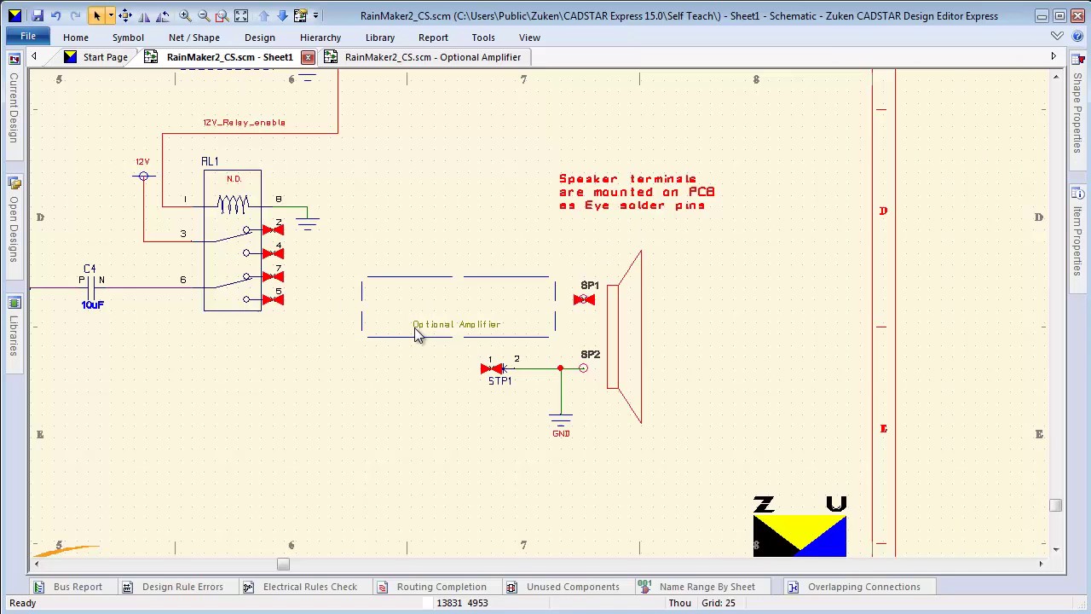Open the Routing Completion output tab

(432, 587)
